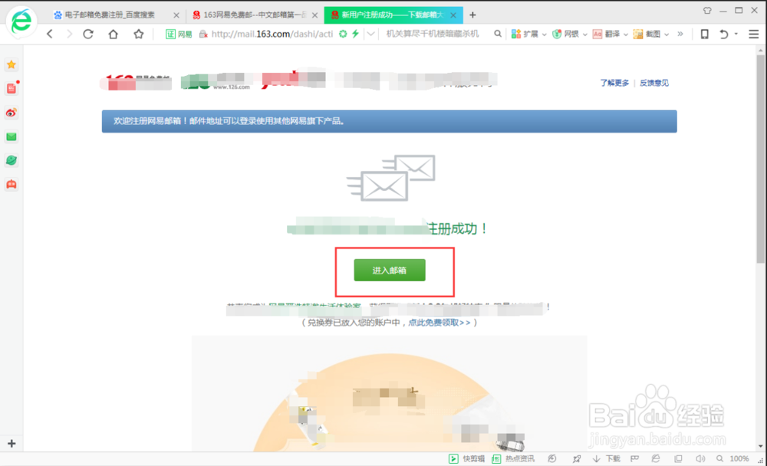Close the 新用户注册成功 tab
767x466 pixels.
click(453, 15)
